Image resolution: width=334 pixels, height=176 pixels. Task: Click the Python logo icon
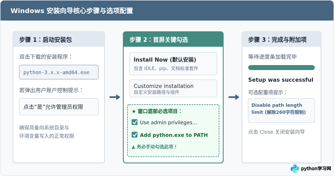click(295, 169)
